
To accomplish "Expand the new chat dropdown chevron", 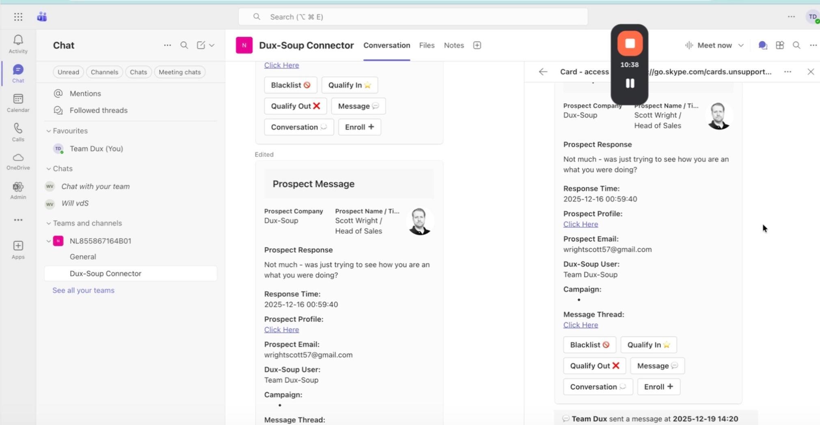I will coord(211,45).
